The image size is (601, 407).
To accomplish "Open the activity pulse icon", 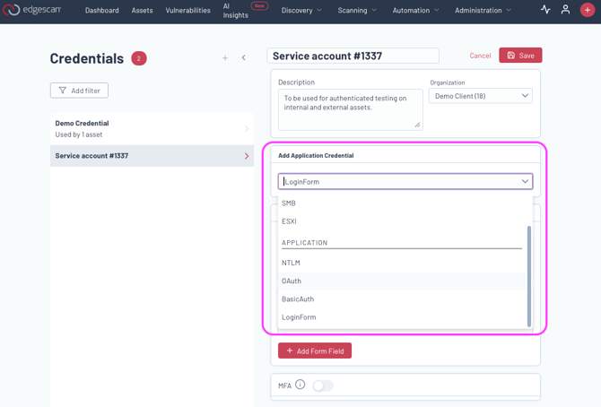I will pos(545,10).
